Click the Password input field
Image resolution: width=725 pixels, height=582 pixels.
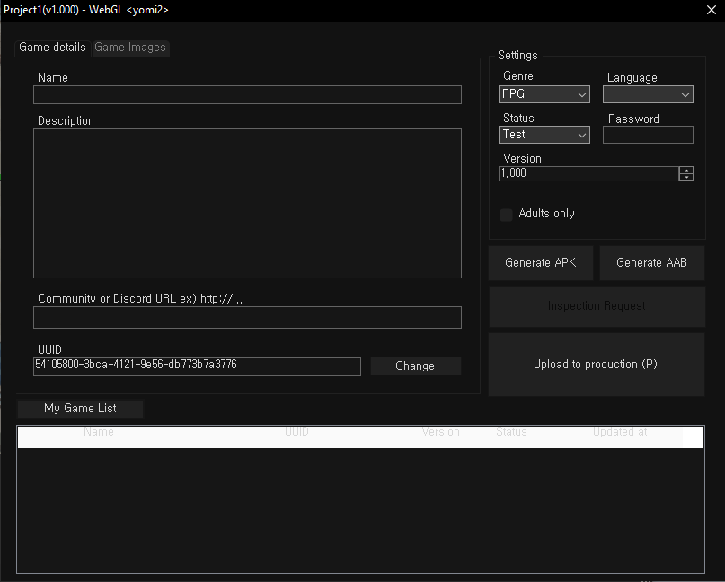pyautogui.click(x=648, y=135)
